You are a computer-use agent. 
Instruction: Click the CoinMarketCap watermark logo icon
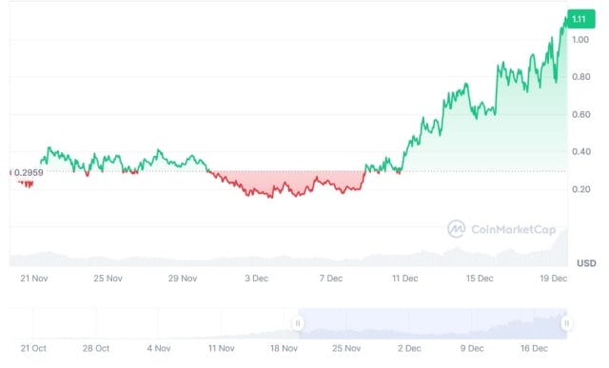457,228
